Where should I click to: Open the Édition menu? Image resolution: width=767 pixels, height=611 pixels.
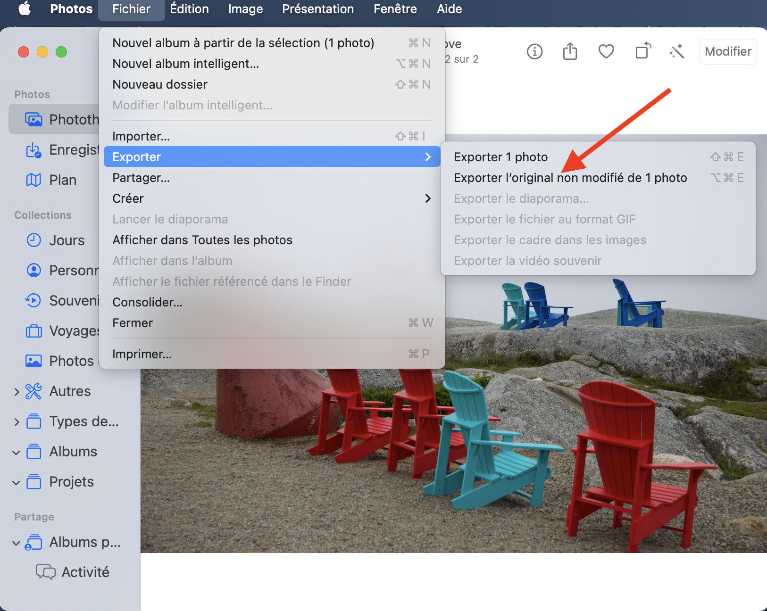(x=189, y=8)
